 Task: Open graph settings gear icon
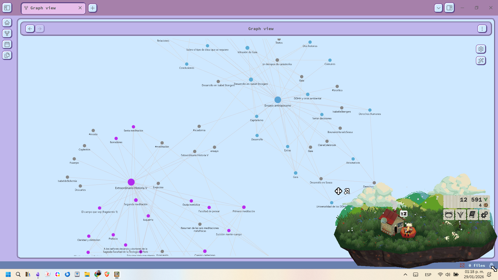pos(481,49)
